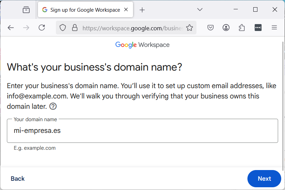The image size is (285, 190).
Task: Click the tracking protection shield icon
Action: coord(63,28)
